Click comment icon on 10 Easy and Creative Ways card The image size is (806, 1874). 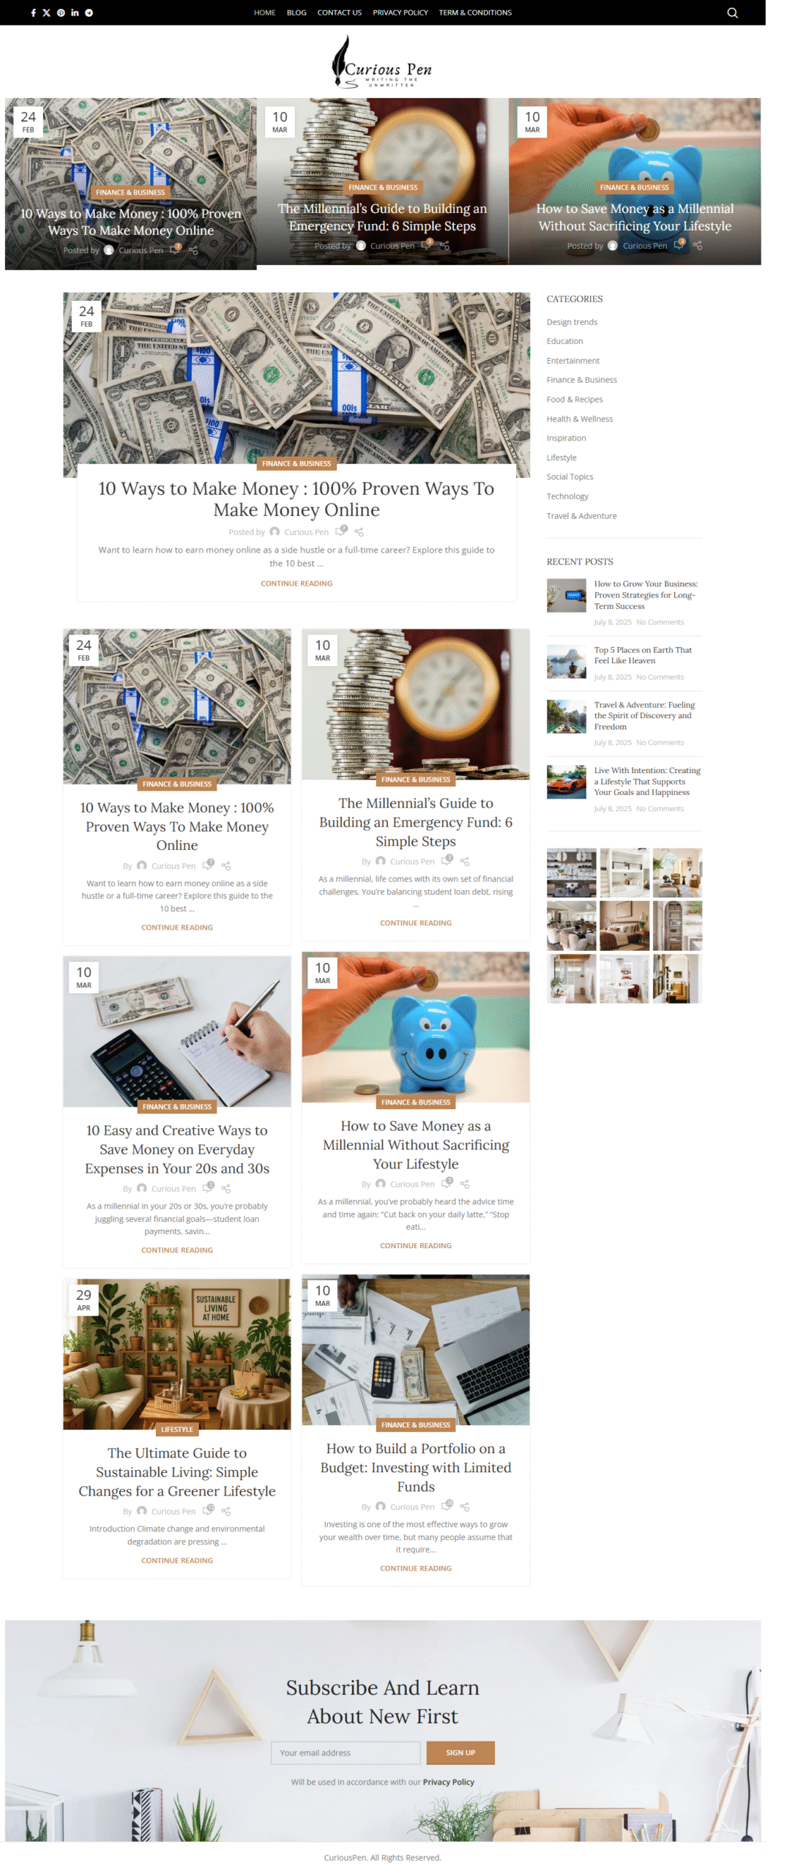208,1187
